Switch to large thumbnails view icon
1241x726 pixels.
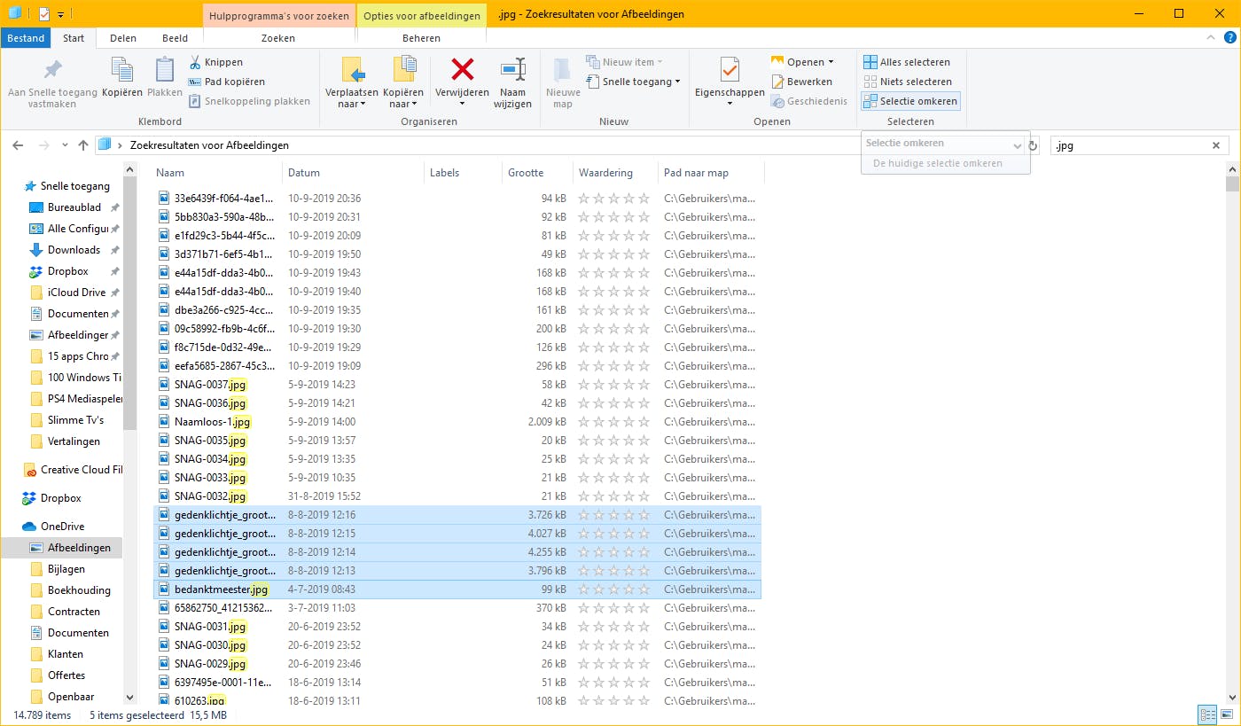(1227, 714)
